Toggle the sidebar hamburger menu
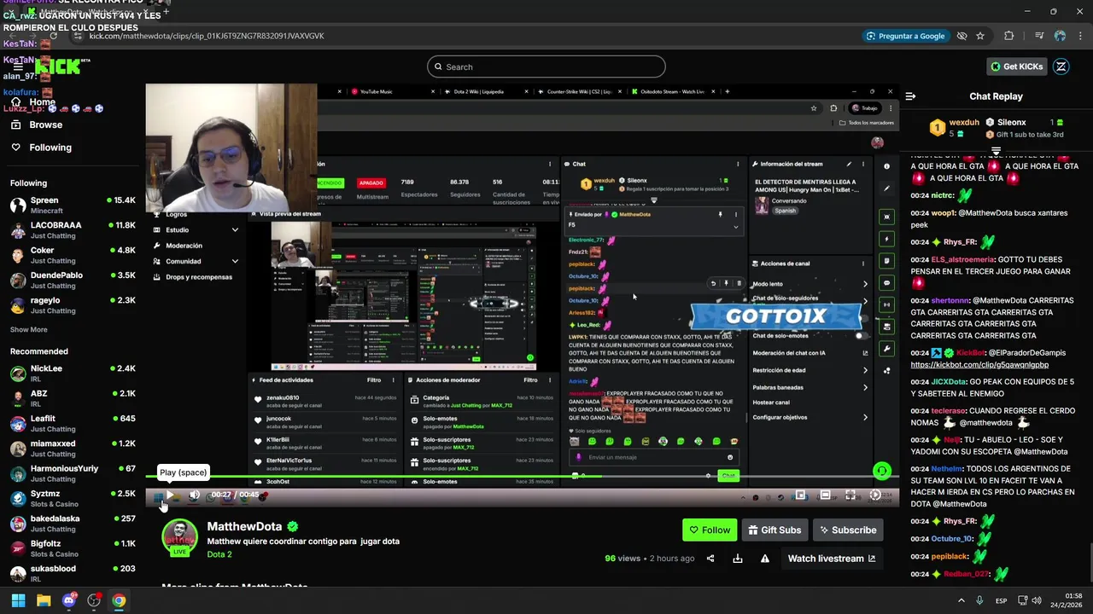 coord(17,67)
